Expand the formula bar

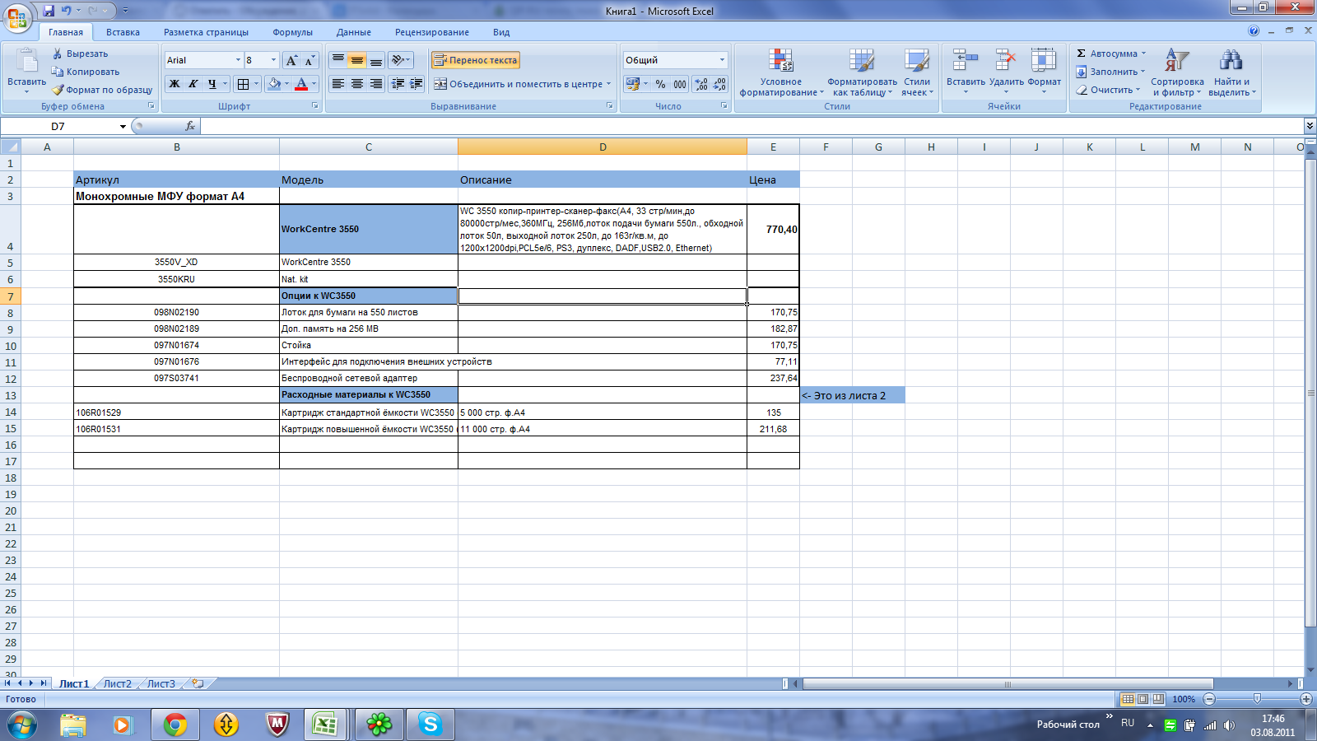click(1310, 126)
